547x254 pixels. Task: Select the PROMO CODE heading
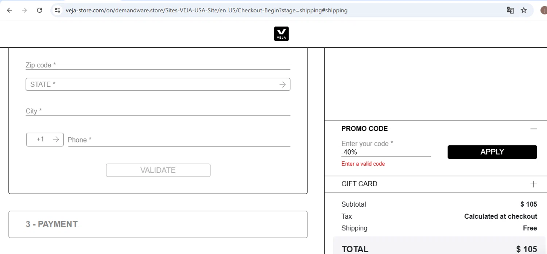[364, 129]
